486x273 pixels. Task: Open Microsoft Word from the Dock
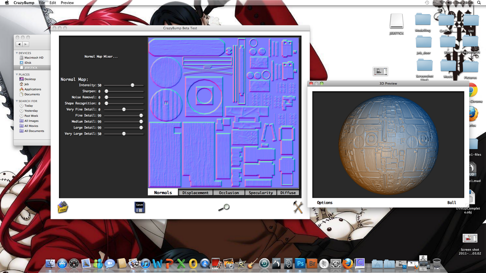pyautogui.click(x=157, y=264)
